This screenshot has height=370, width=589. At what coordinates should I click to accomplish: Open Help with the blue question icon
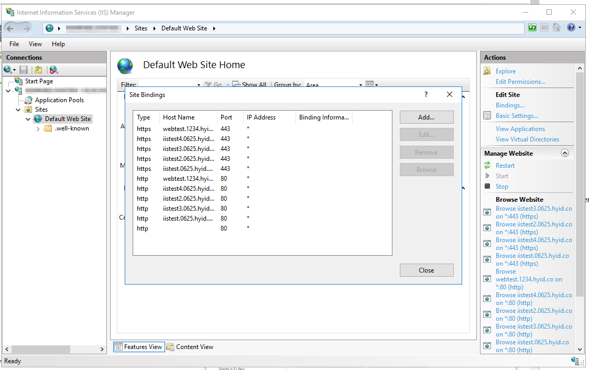coord(571,27)
